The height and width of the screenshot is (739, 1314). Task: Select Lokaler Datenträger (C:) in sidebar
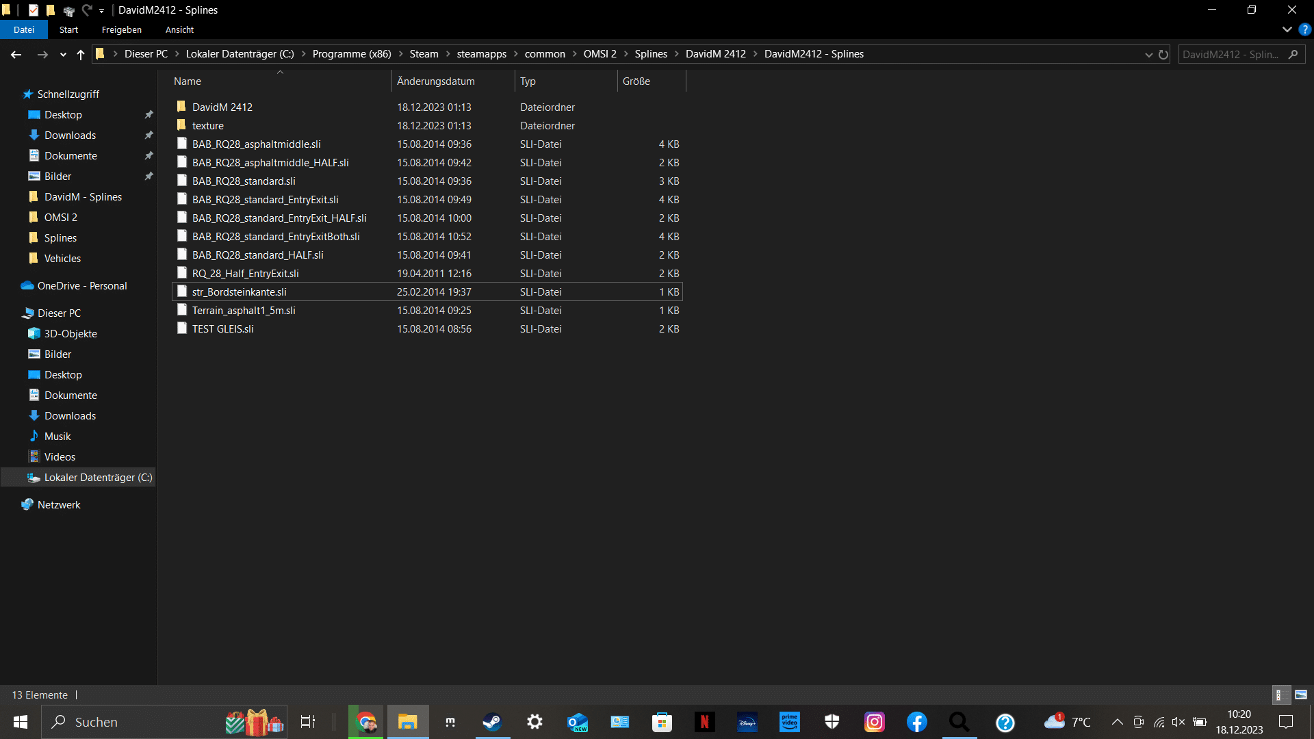pyautogui.click(x=98, y=477)
